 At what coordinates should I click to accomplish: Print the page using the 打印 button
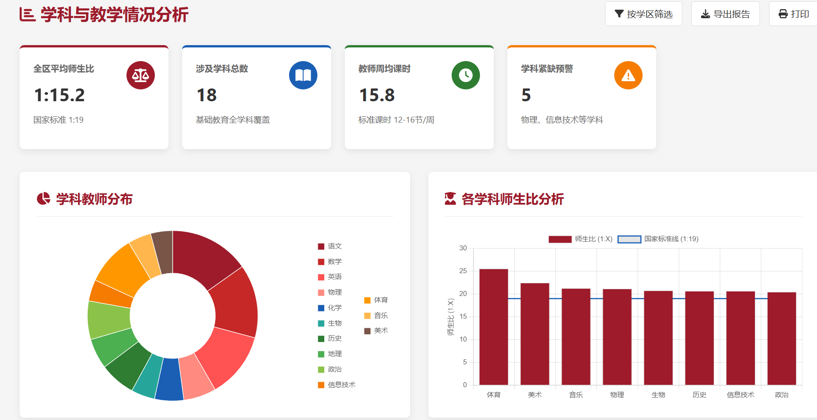pyautogui.click(x=794, y=14)
